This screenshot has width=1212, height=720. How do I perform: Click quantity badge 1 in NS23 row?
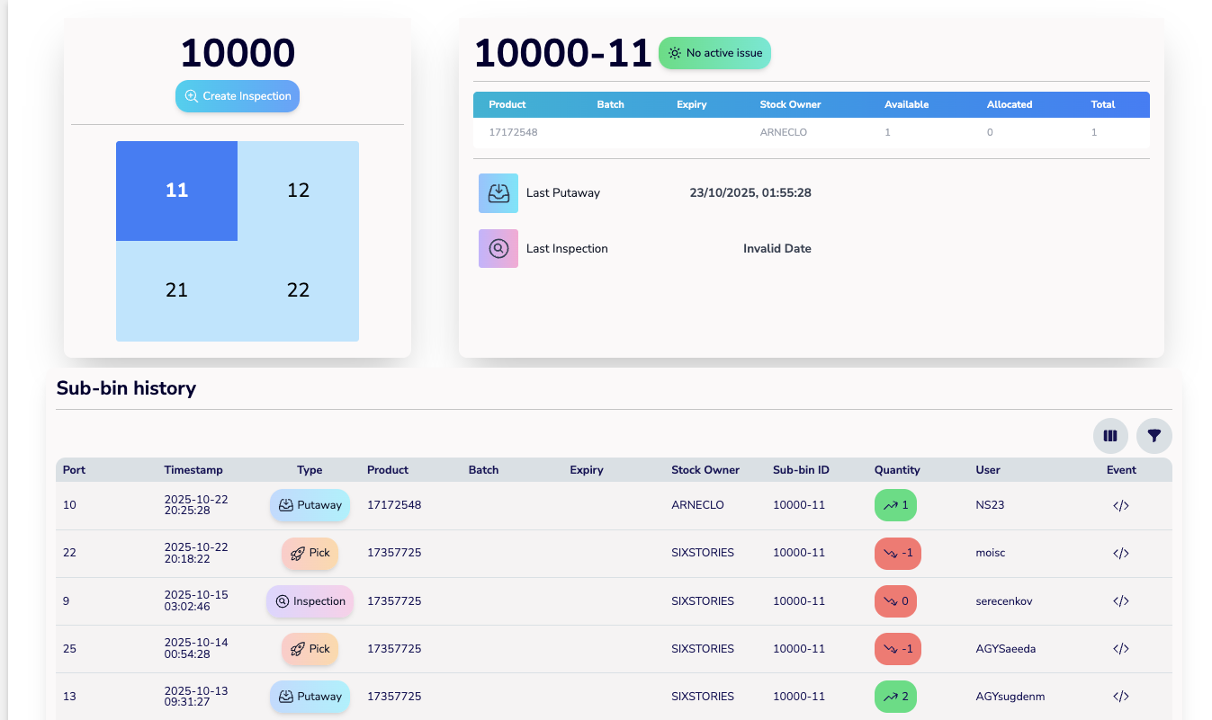pos(895,505)
